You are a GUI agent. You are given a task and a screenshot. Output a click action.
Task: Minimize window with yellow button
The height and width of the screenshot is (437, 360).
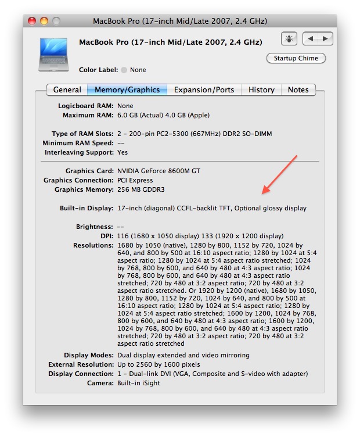pos(44,21)
